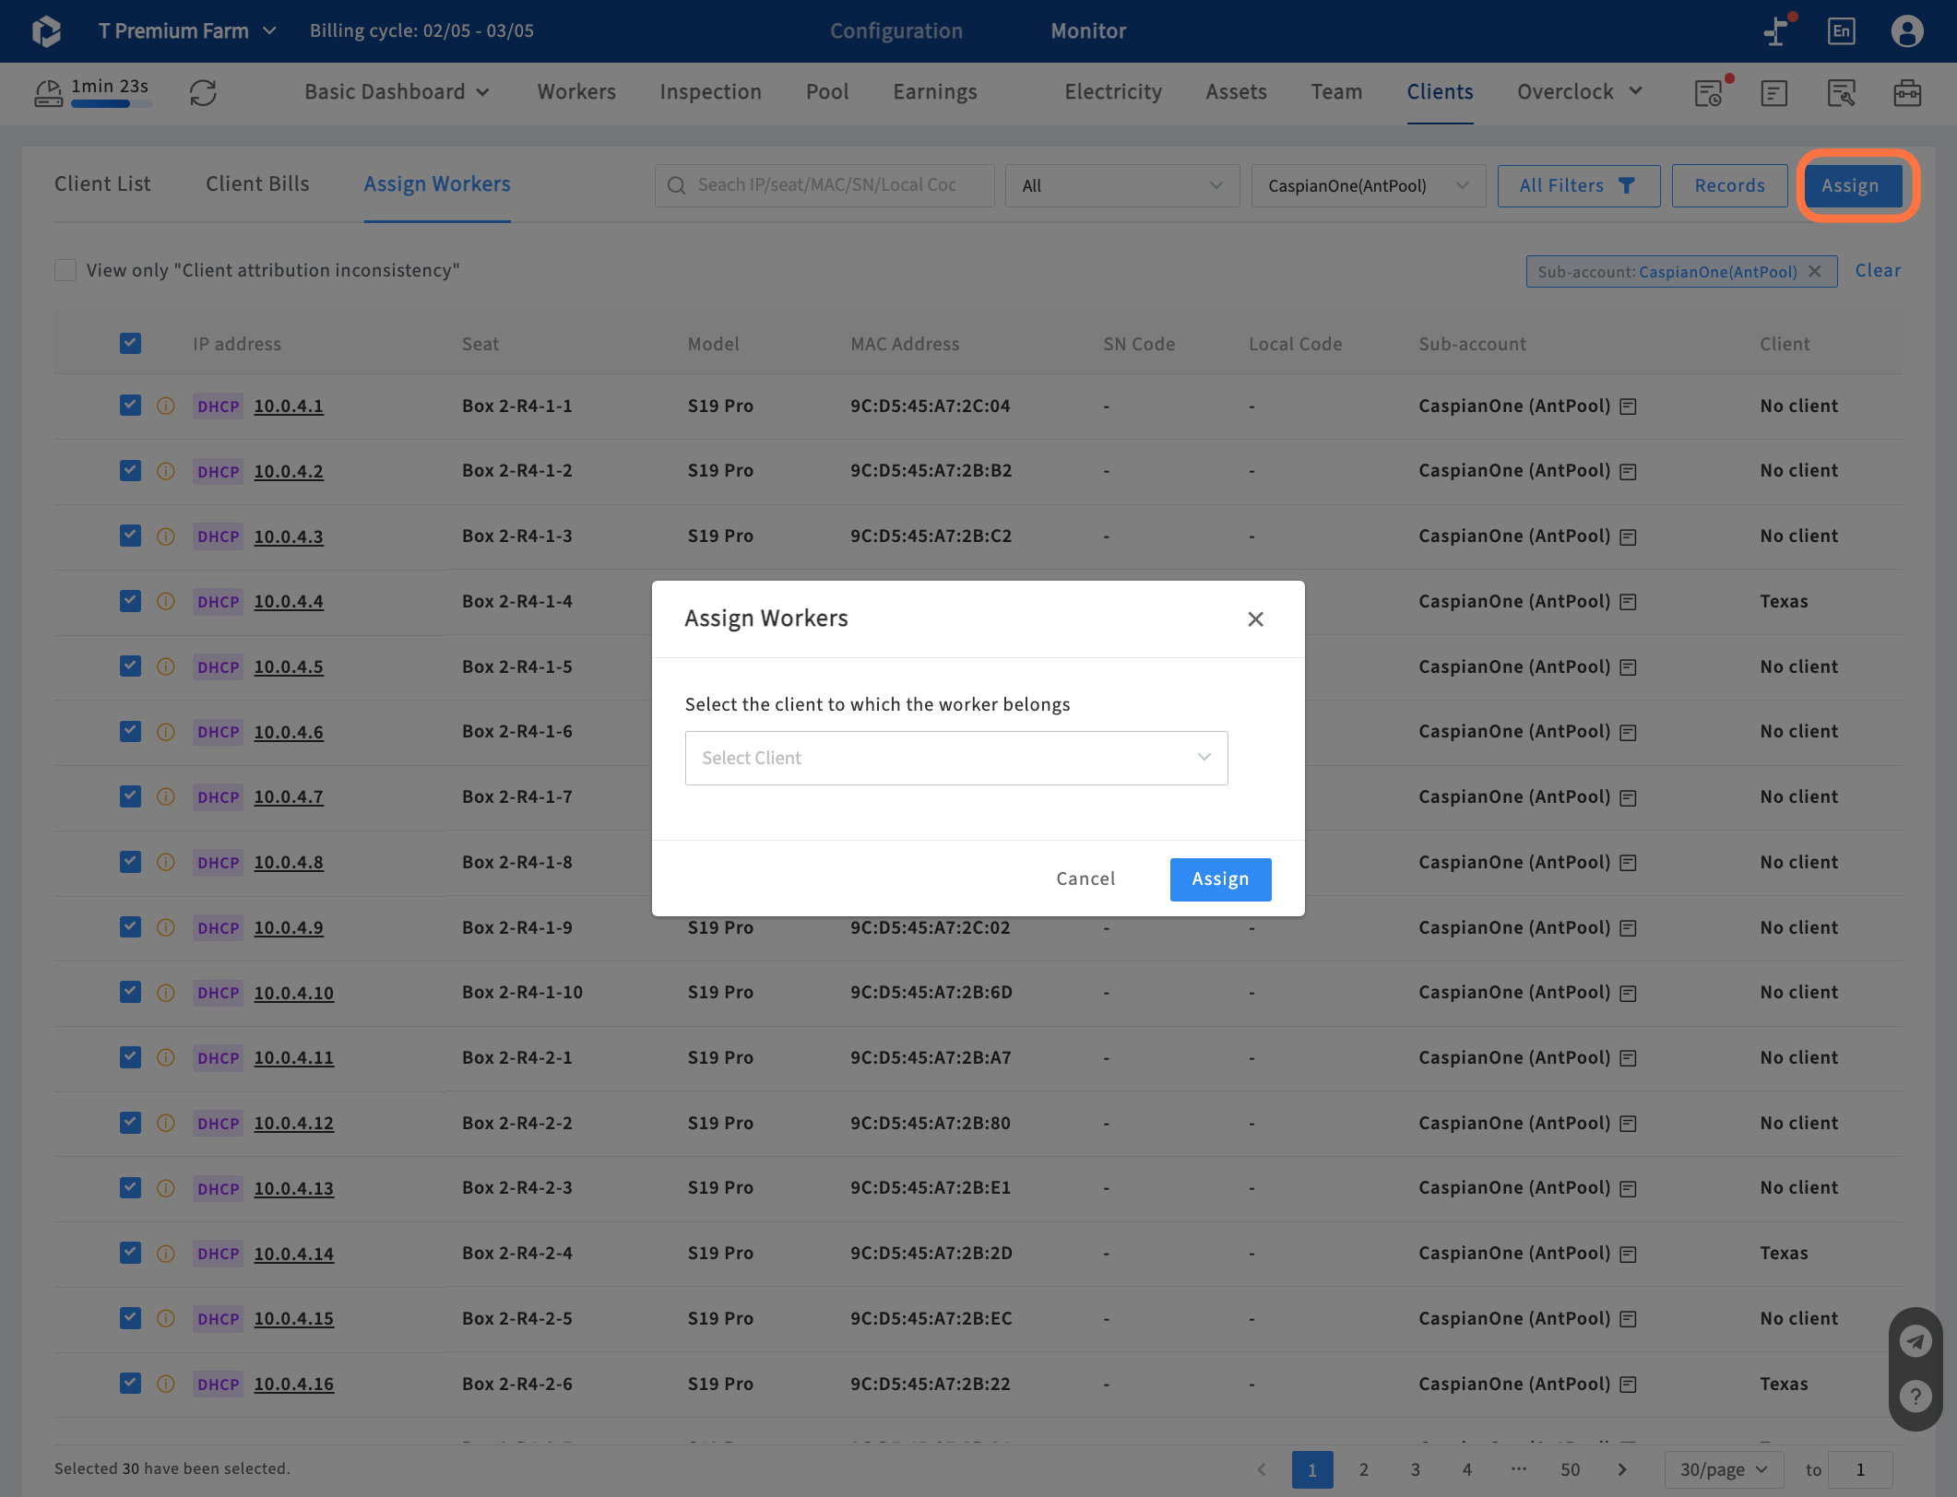1957x1497 pixels.
Task: Click the Seach IP/seat/MAC input field
Action: pos(824,185)
